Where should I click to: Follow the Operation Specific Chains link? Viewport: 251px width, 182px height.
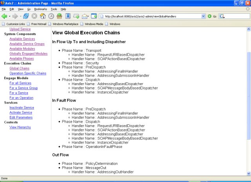pyautogui.click(x=28, y=73)
